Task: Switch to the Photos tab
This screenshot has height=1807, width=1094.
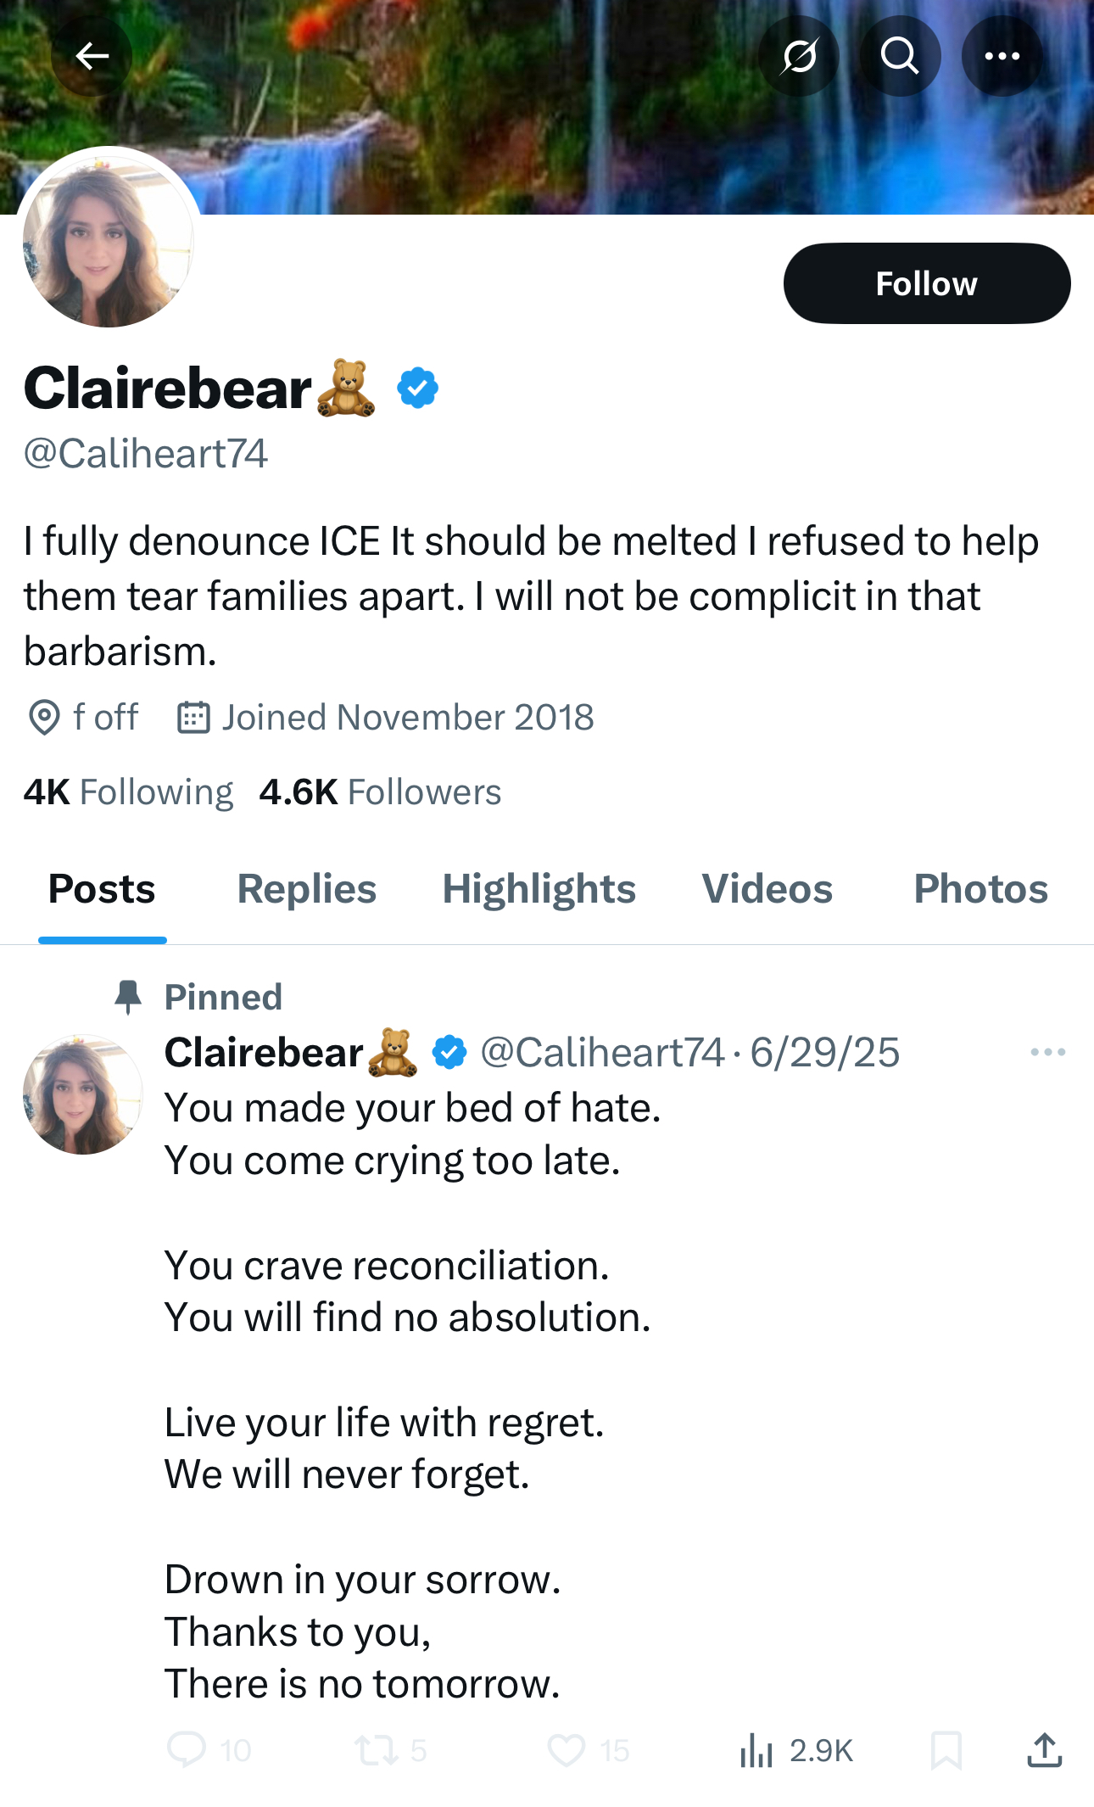Action: point(980,889)
